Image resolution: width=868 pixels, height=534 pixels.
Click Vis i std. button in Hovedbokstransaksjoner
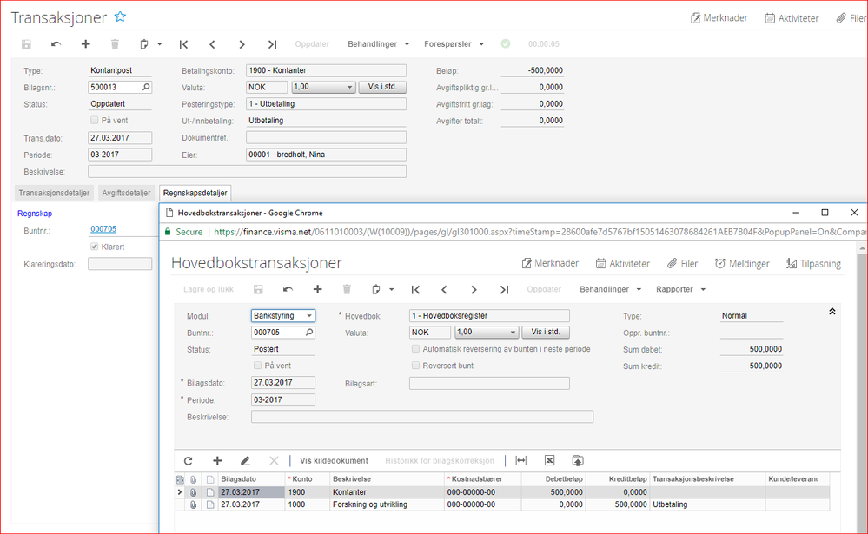pyautogui.click(x=546, y=332)
